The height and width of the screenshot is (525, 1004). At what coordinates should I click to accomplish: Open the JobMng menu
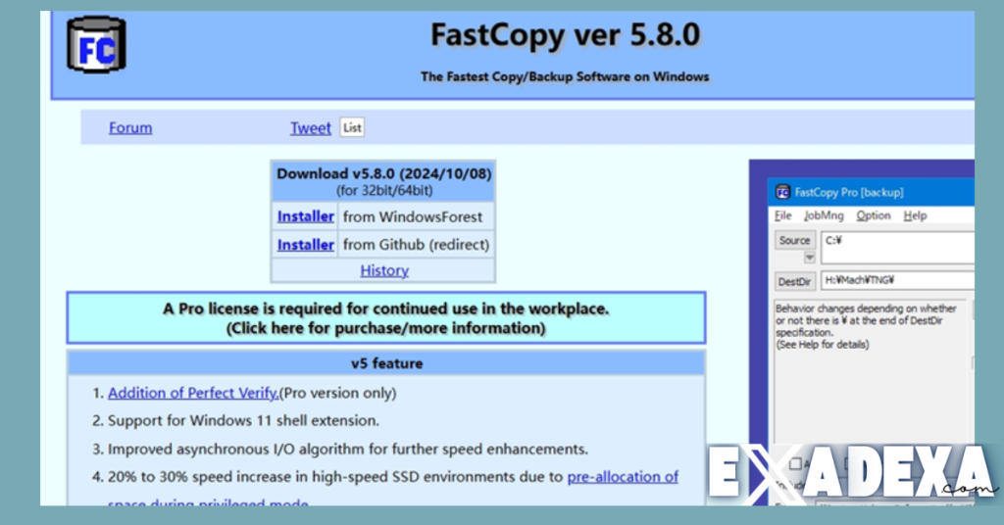pyautogui.click(x=824, y=215)
